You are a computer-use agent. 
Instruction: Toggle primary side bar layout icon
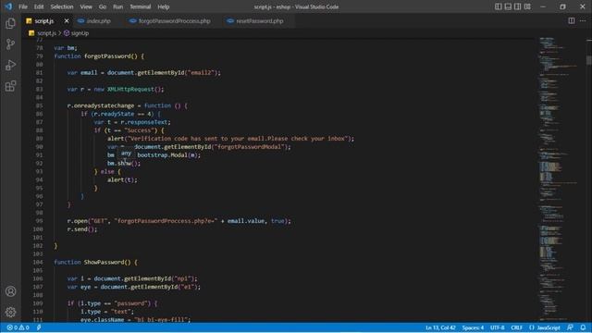click(499, 6)
